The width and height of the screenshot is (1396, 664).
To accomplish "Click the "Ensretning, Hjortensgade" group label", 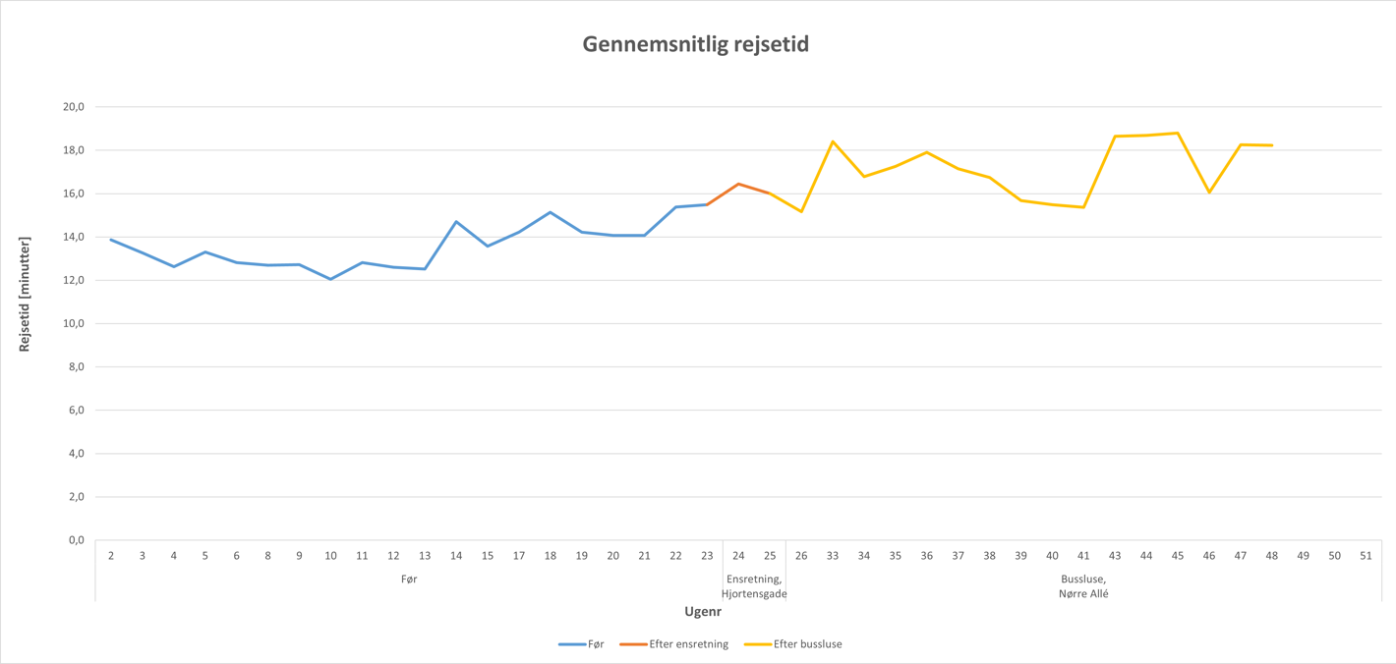I will pos(754,586).
